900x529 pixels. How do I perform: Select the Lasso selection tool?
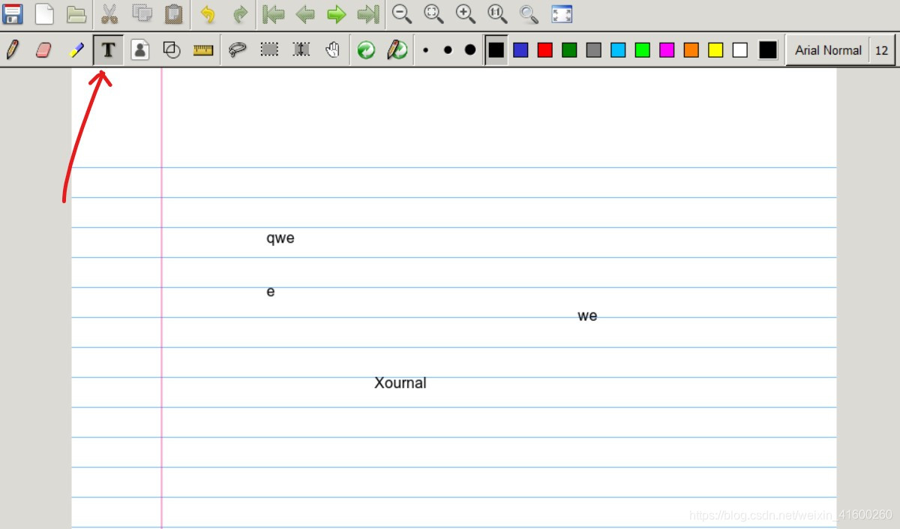tap(238, 50)
